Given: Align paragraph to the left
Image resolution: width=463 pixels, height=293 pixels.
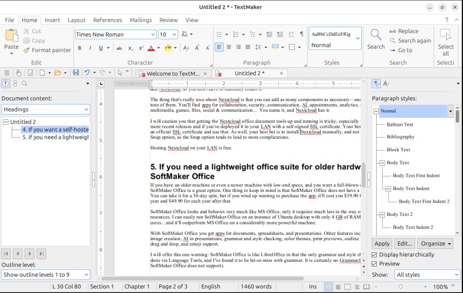Looking at the screenshot, I should click(219, 47).
